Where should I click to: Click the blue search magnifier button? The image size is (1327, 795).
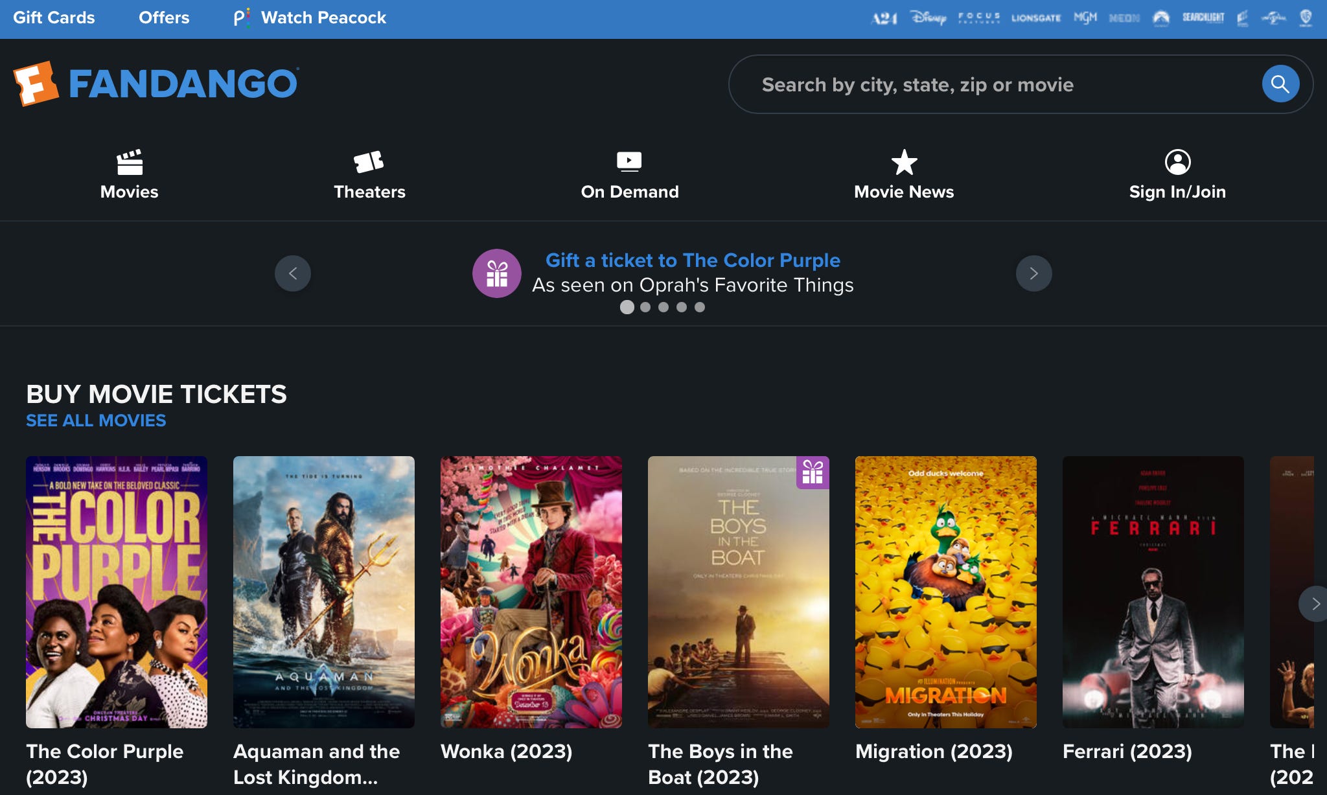[x=1280, y=84]
